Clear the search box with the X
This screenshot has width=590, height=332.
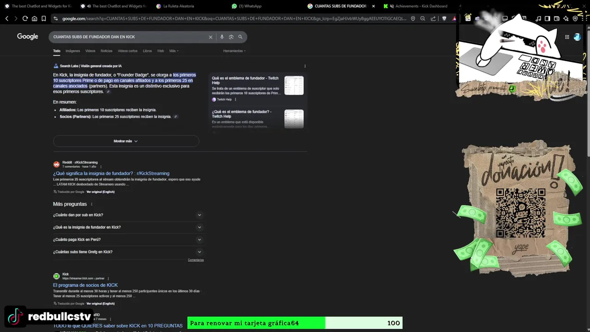click(211, 37)
